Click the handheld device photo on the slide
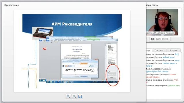This screenshot has width=184, height=103. tap(43, 33)
